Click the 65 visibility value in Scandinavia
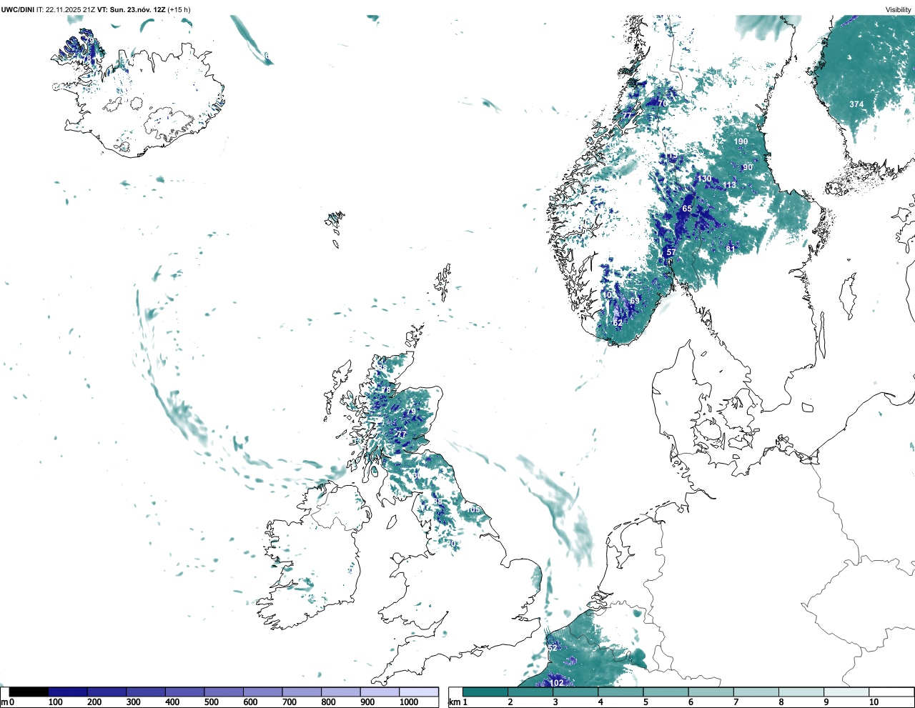 point(687,209)
